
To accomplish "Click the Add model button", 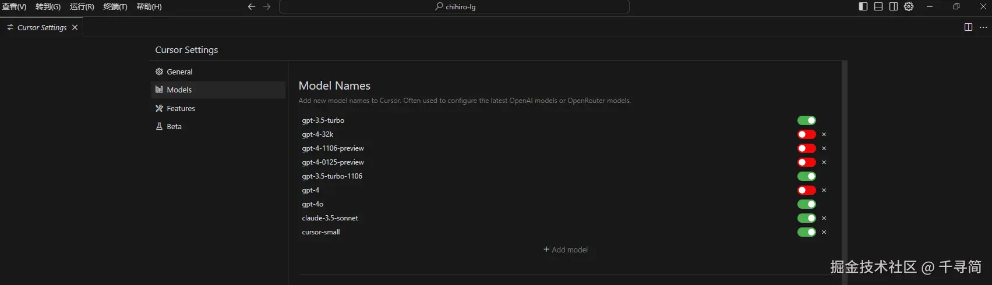I will 566,250.
